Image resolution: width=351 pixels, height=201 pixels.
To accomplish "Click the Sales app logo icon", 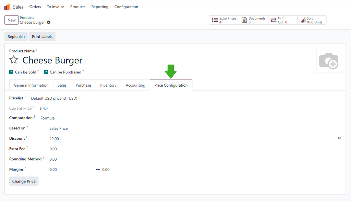I will [x=7, y=7].
